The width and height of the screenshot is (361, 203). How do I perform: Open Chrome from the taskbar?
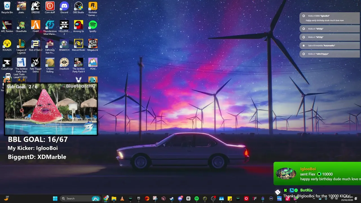click(106, 198)
